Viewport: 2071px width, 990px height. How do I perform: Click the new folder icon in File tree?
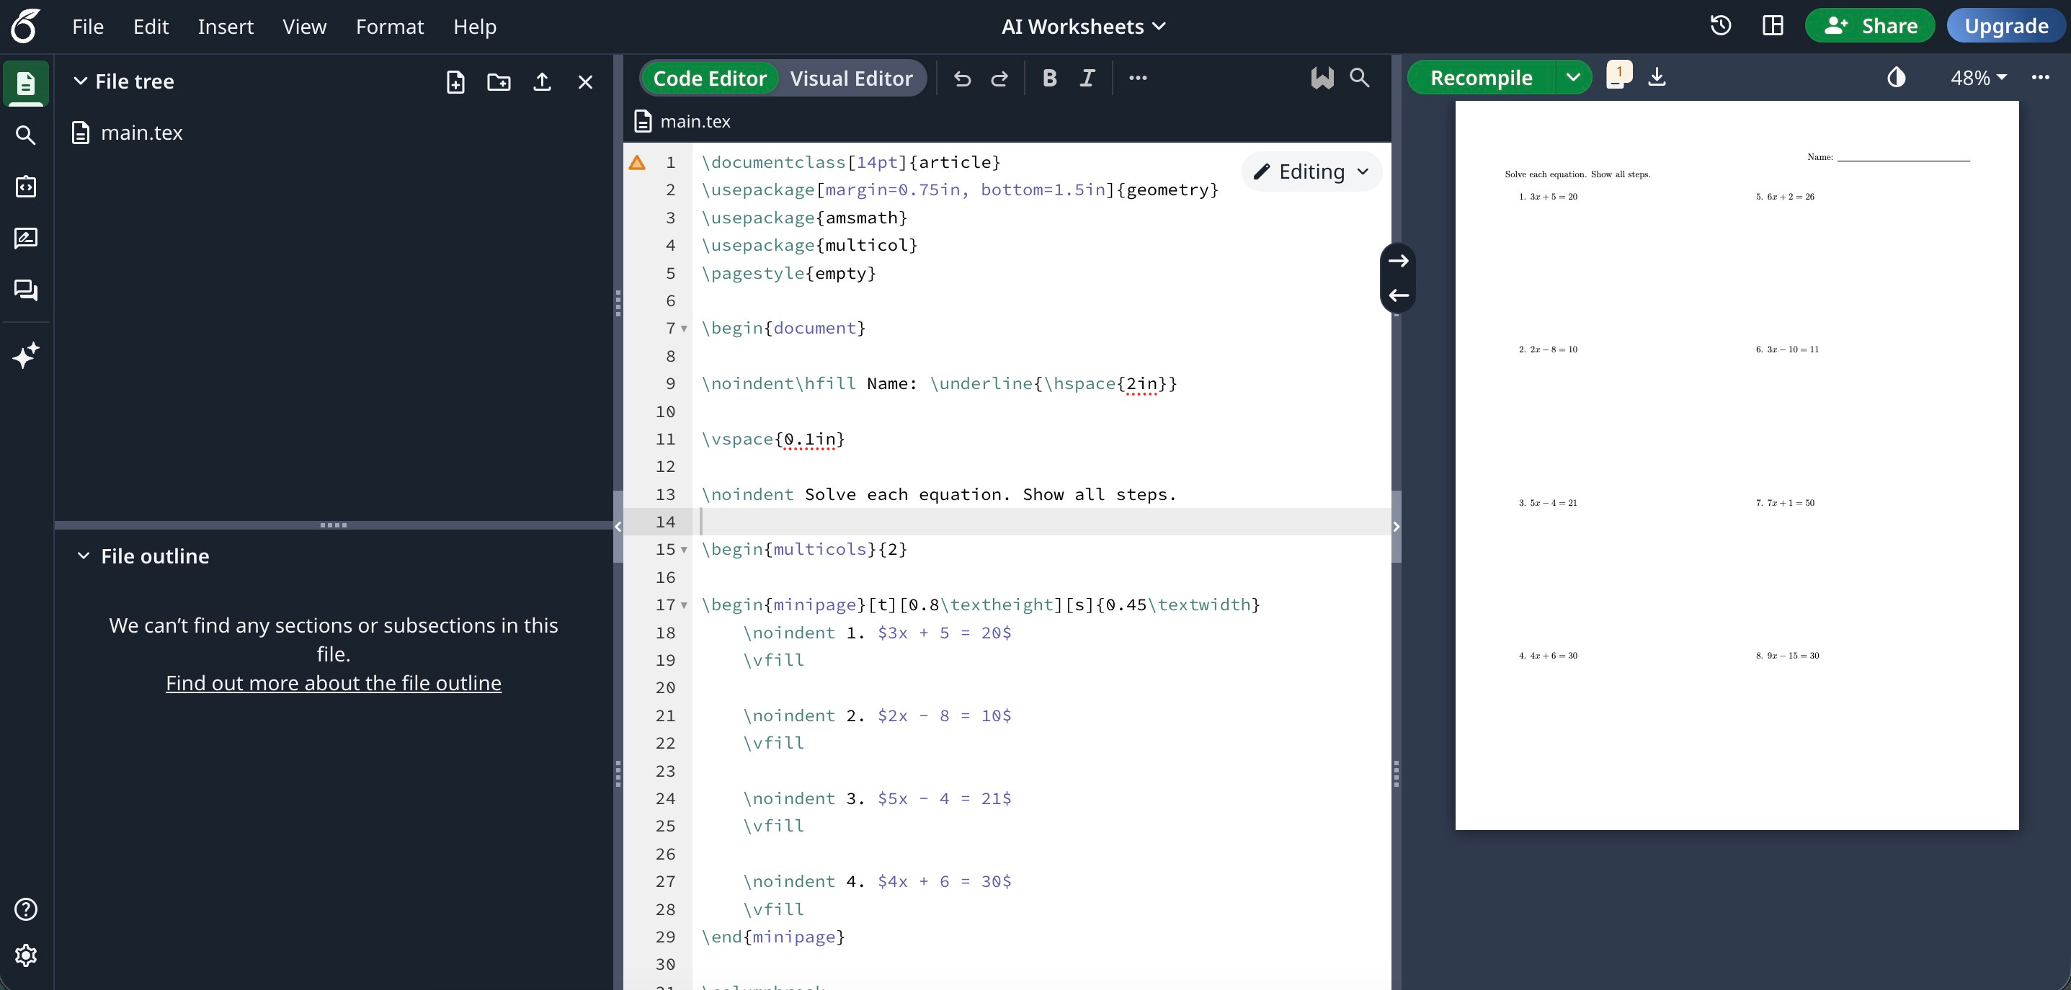click(499, 82)
